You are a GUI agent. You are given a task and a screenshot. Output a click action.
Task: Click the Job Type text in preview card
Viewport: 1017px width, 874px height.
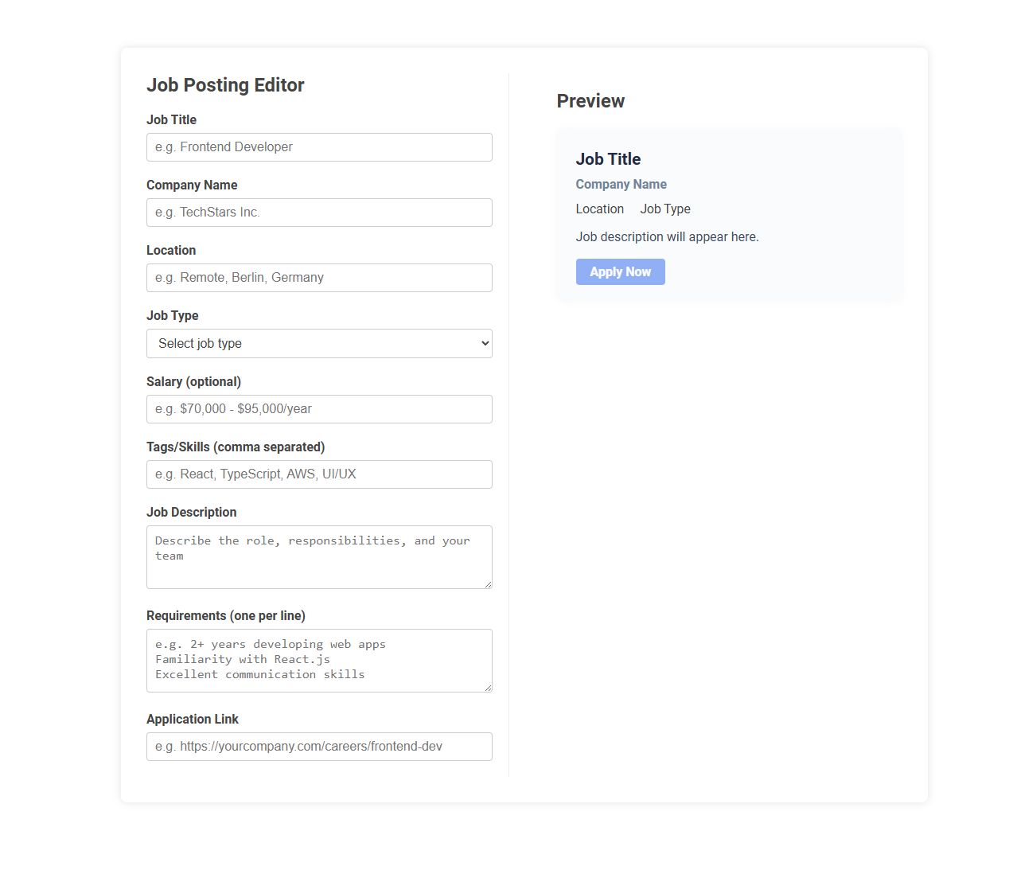point(664,209)
